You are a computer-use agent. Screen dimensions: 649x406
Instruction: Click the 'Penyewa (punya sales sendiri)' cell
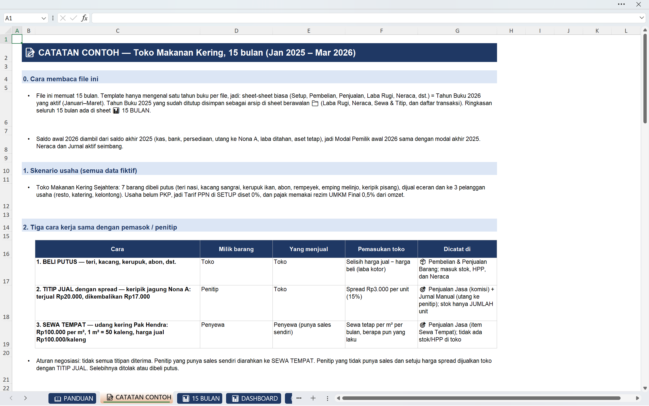point(309,334)
